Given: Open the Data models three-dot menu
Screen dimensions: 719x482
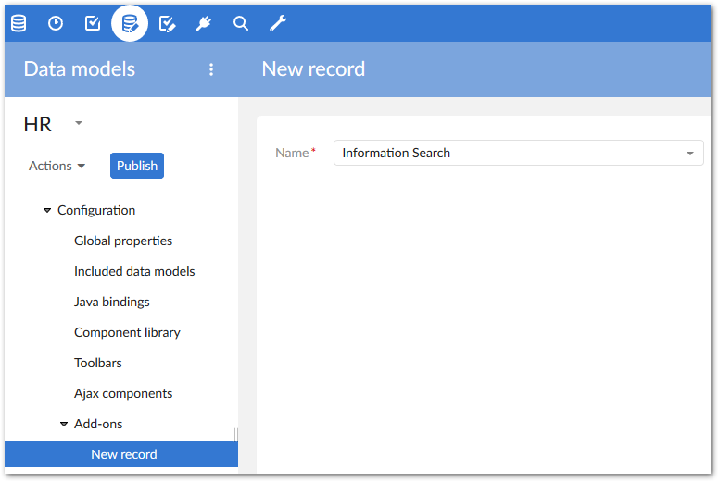Looking at the screenshot, I should [x=211, y=69].
